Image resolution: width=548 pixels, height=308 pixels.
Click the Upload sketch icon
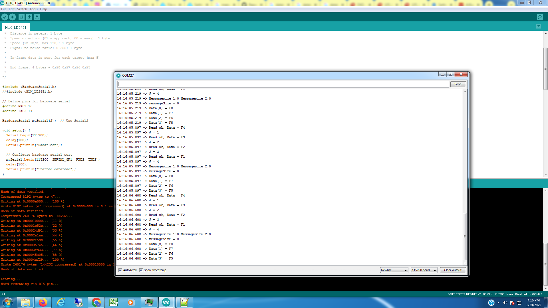(x=12, y=17)
